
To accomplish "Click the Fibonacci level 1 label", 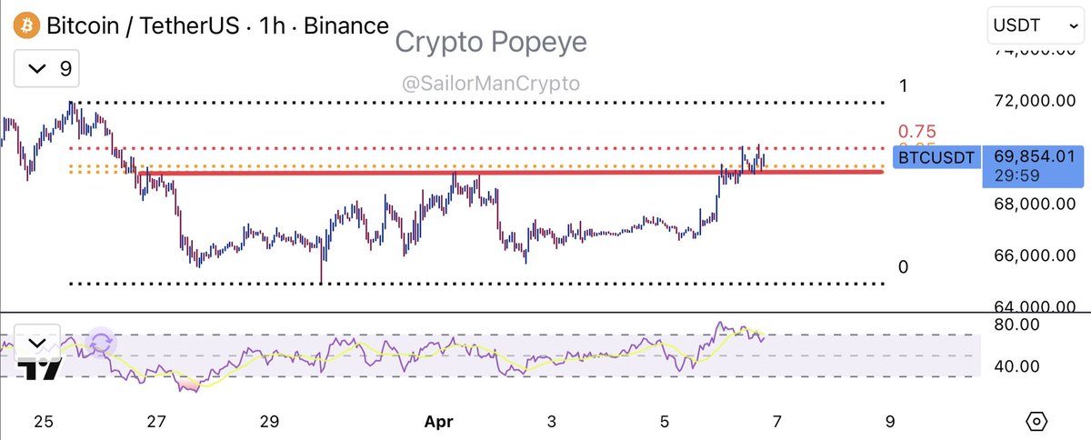I will coord(903,85).
